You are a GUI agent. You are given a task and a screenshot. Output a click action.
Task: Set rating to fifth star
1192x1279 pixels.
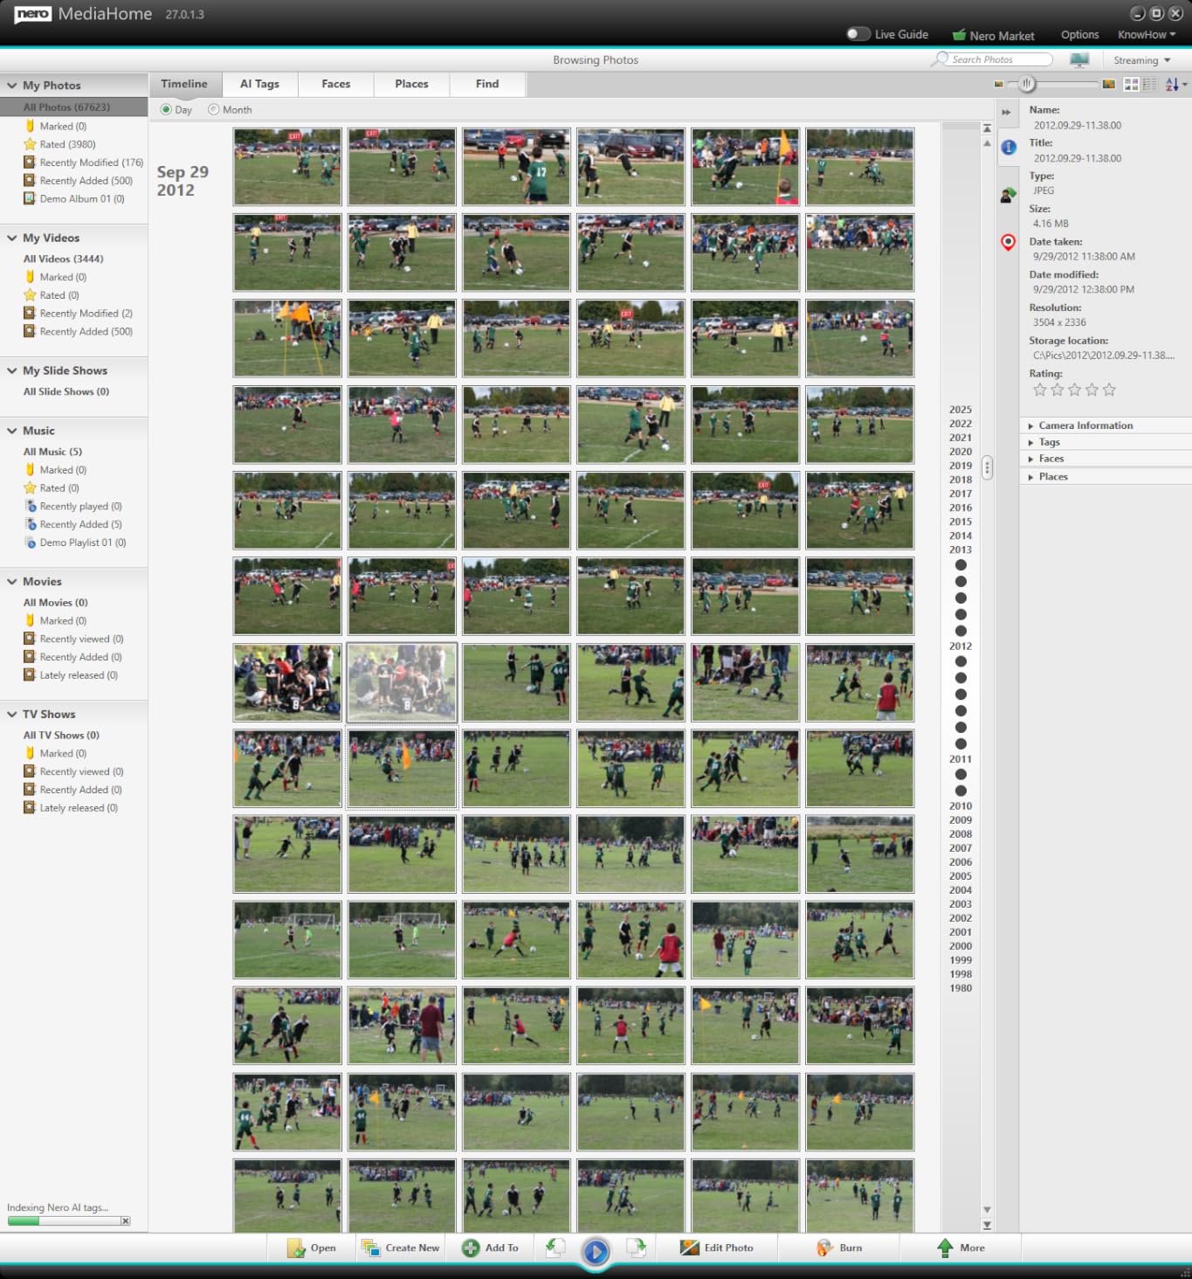click(x=1109, y=390)
